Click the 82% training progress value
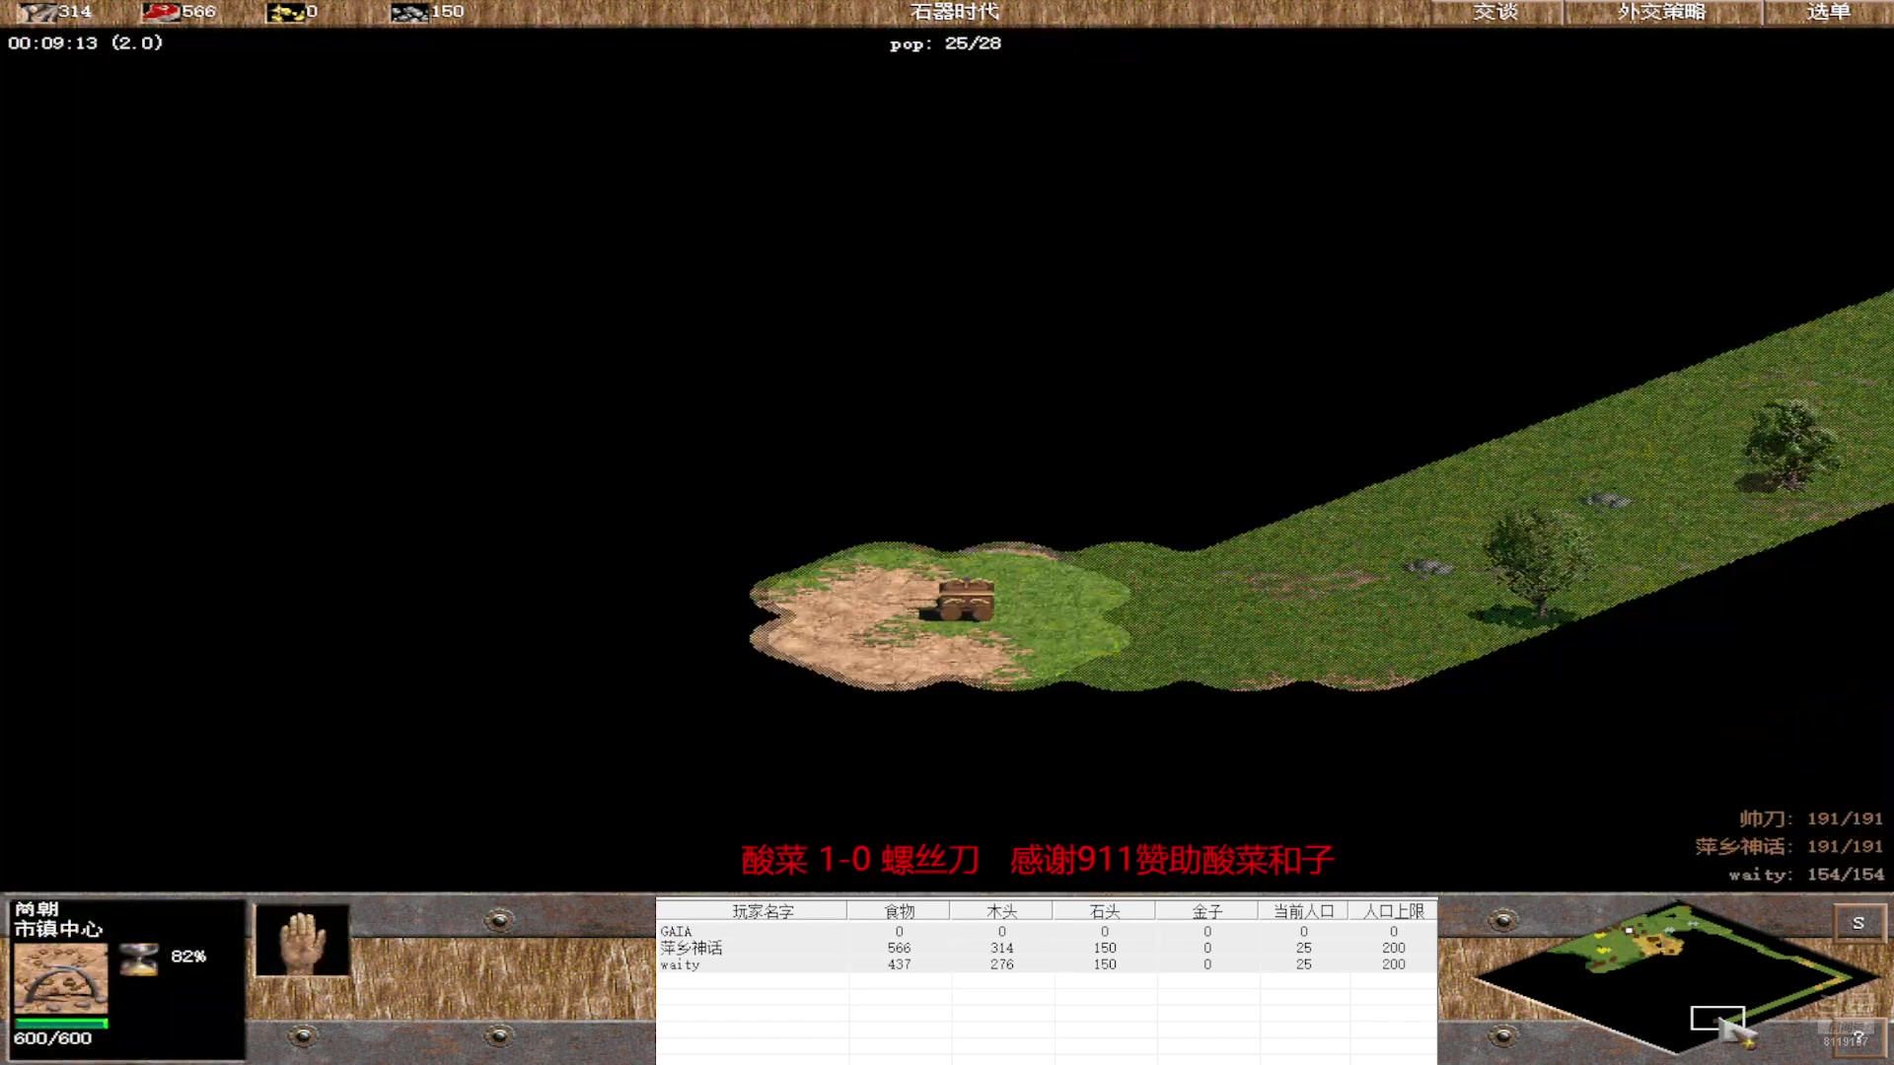 pos(188,957)
